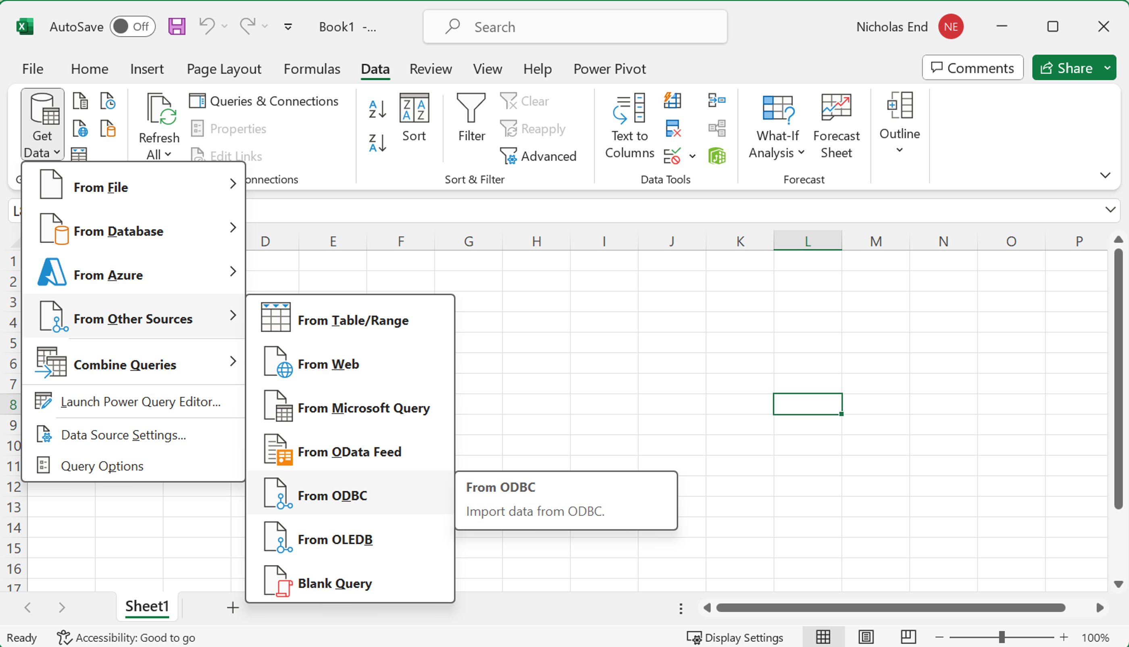Click Existing Connections icon in ribbon

click(x=108, y=128)
